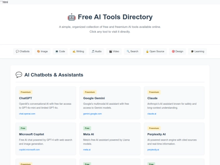Visit the perplexity.ai link
Image resolution: width=220 pixels, height=165 pixels.
[153, 150]
